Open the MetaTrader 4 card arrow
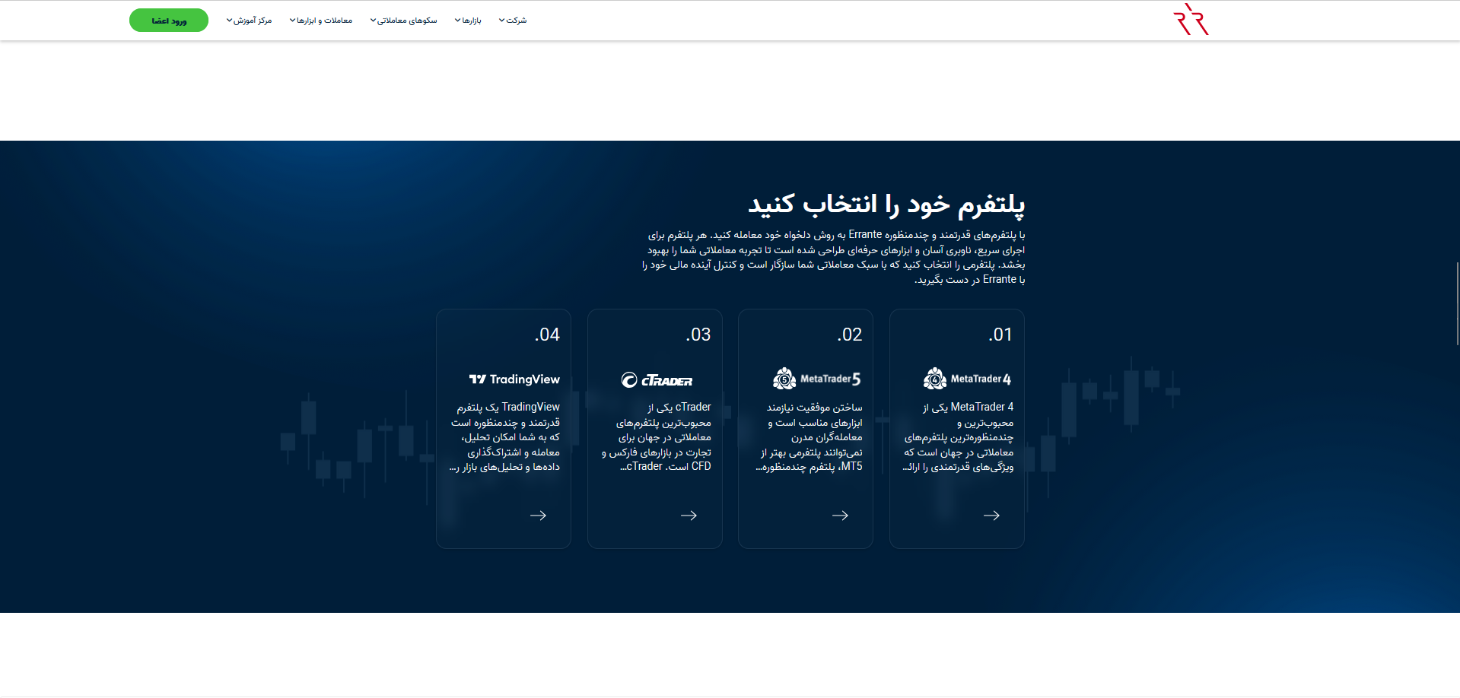 point(991,516)
